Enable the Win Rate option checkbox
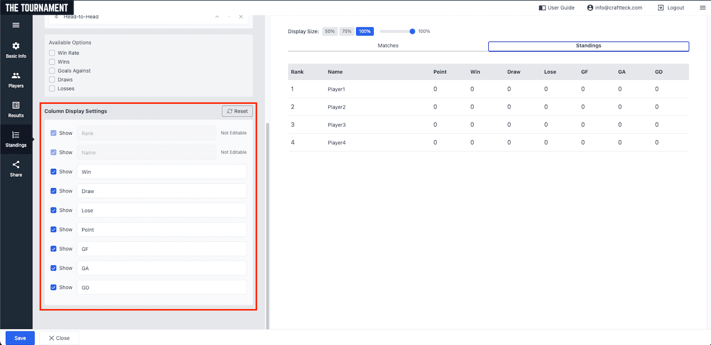711x345 pixels. pos(52,53)
